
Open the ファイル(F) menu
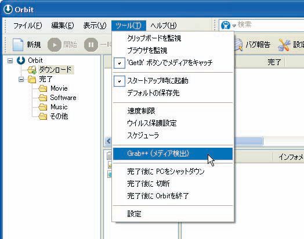[27, 26]
